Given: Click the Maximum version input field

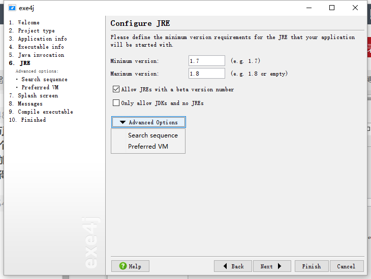Looking at the screenshot, I should click(x=206, y=74).
